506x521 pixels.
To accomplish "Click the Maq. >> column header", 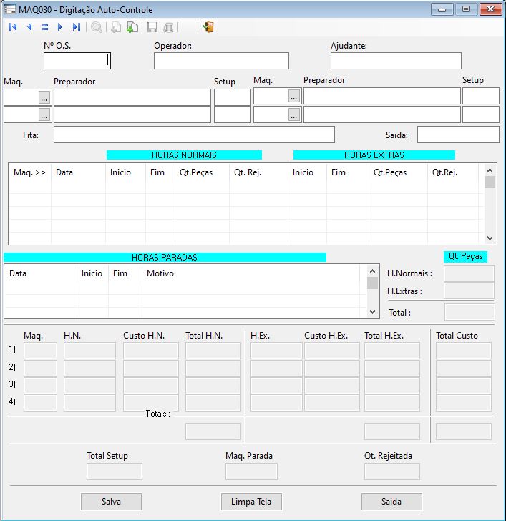I will tap(29, 172).
